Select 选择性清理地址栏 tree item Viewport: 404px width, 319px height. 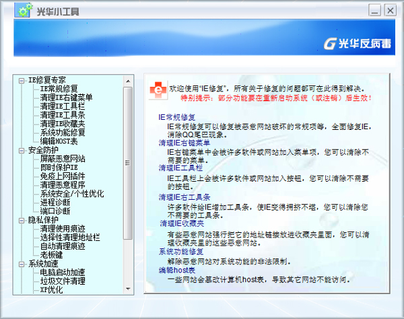click(70, 238)
